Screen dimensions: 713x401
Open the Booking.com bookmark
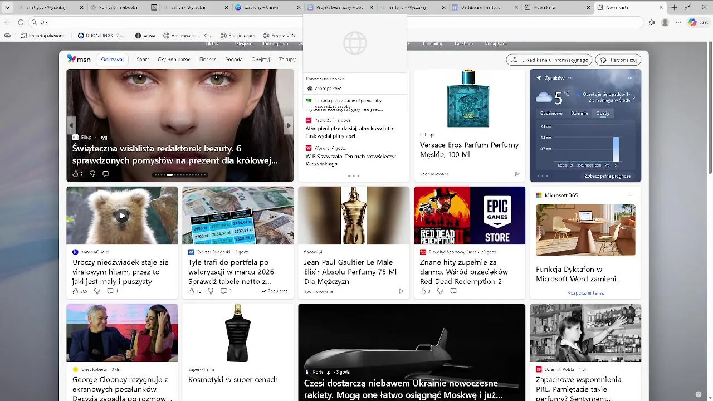[x=237, y=36]
